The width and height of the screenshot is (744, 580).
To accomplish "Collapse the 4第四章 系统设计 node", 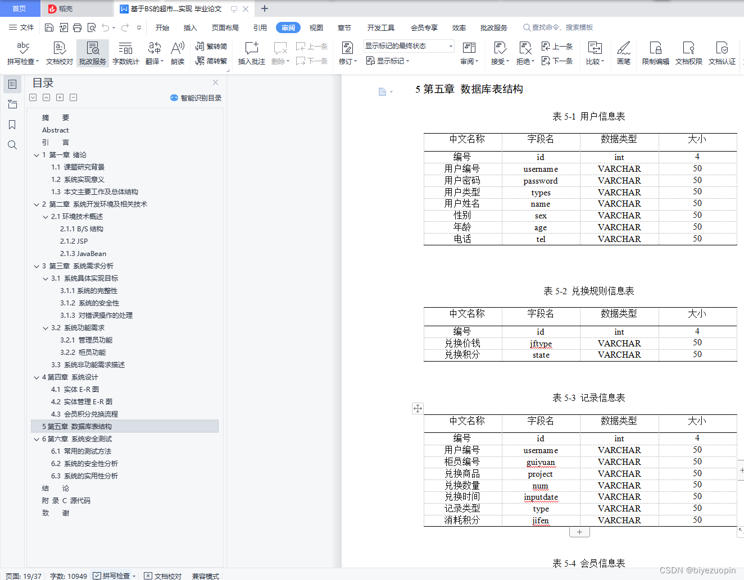I will click(37, 377).
